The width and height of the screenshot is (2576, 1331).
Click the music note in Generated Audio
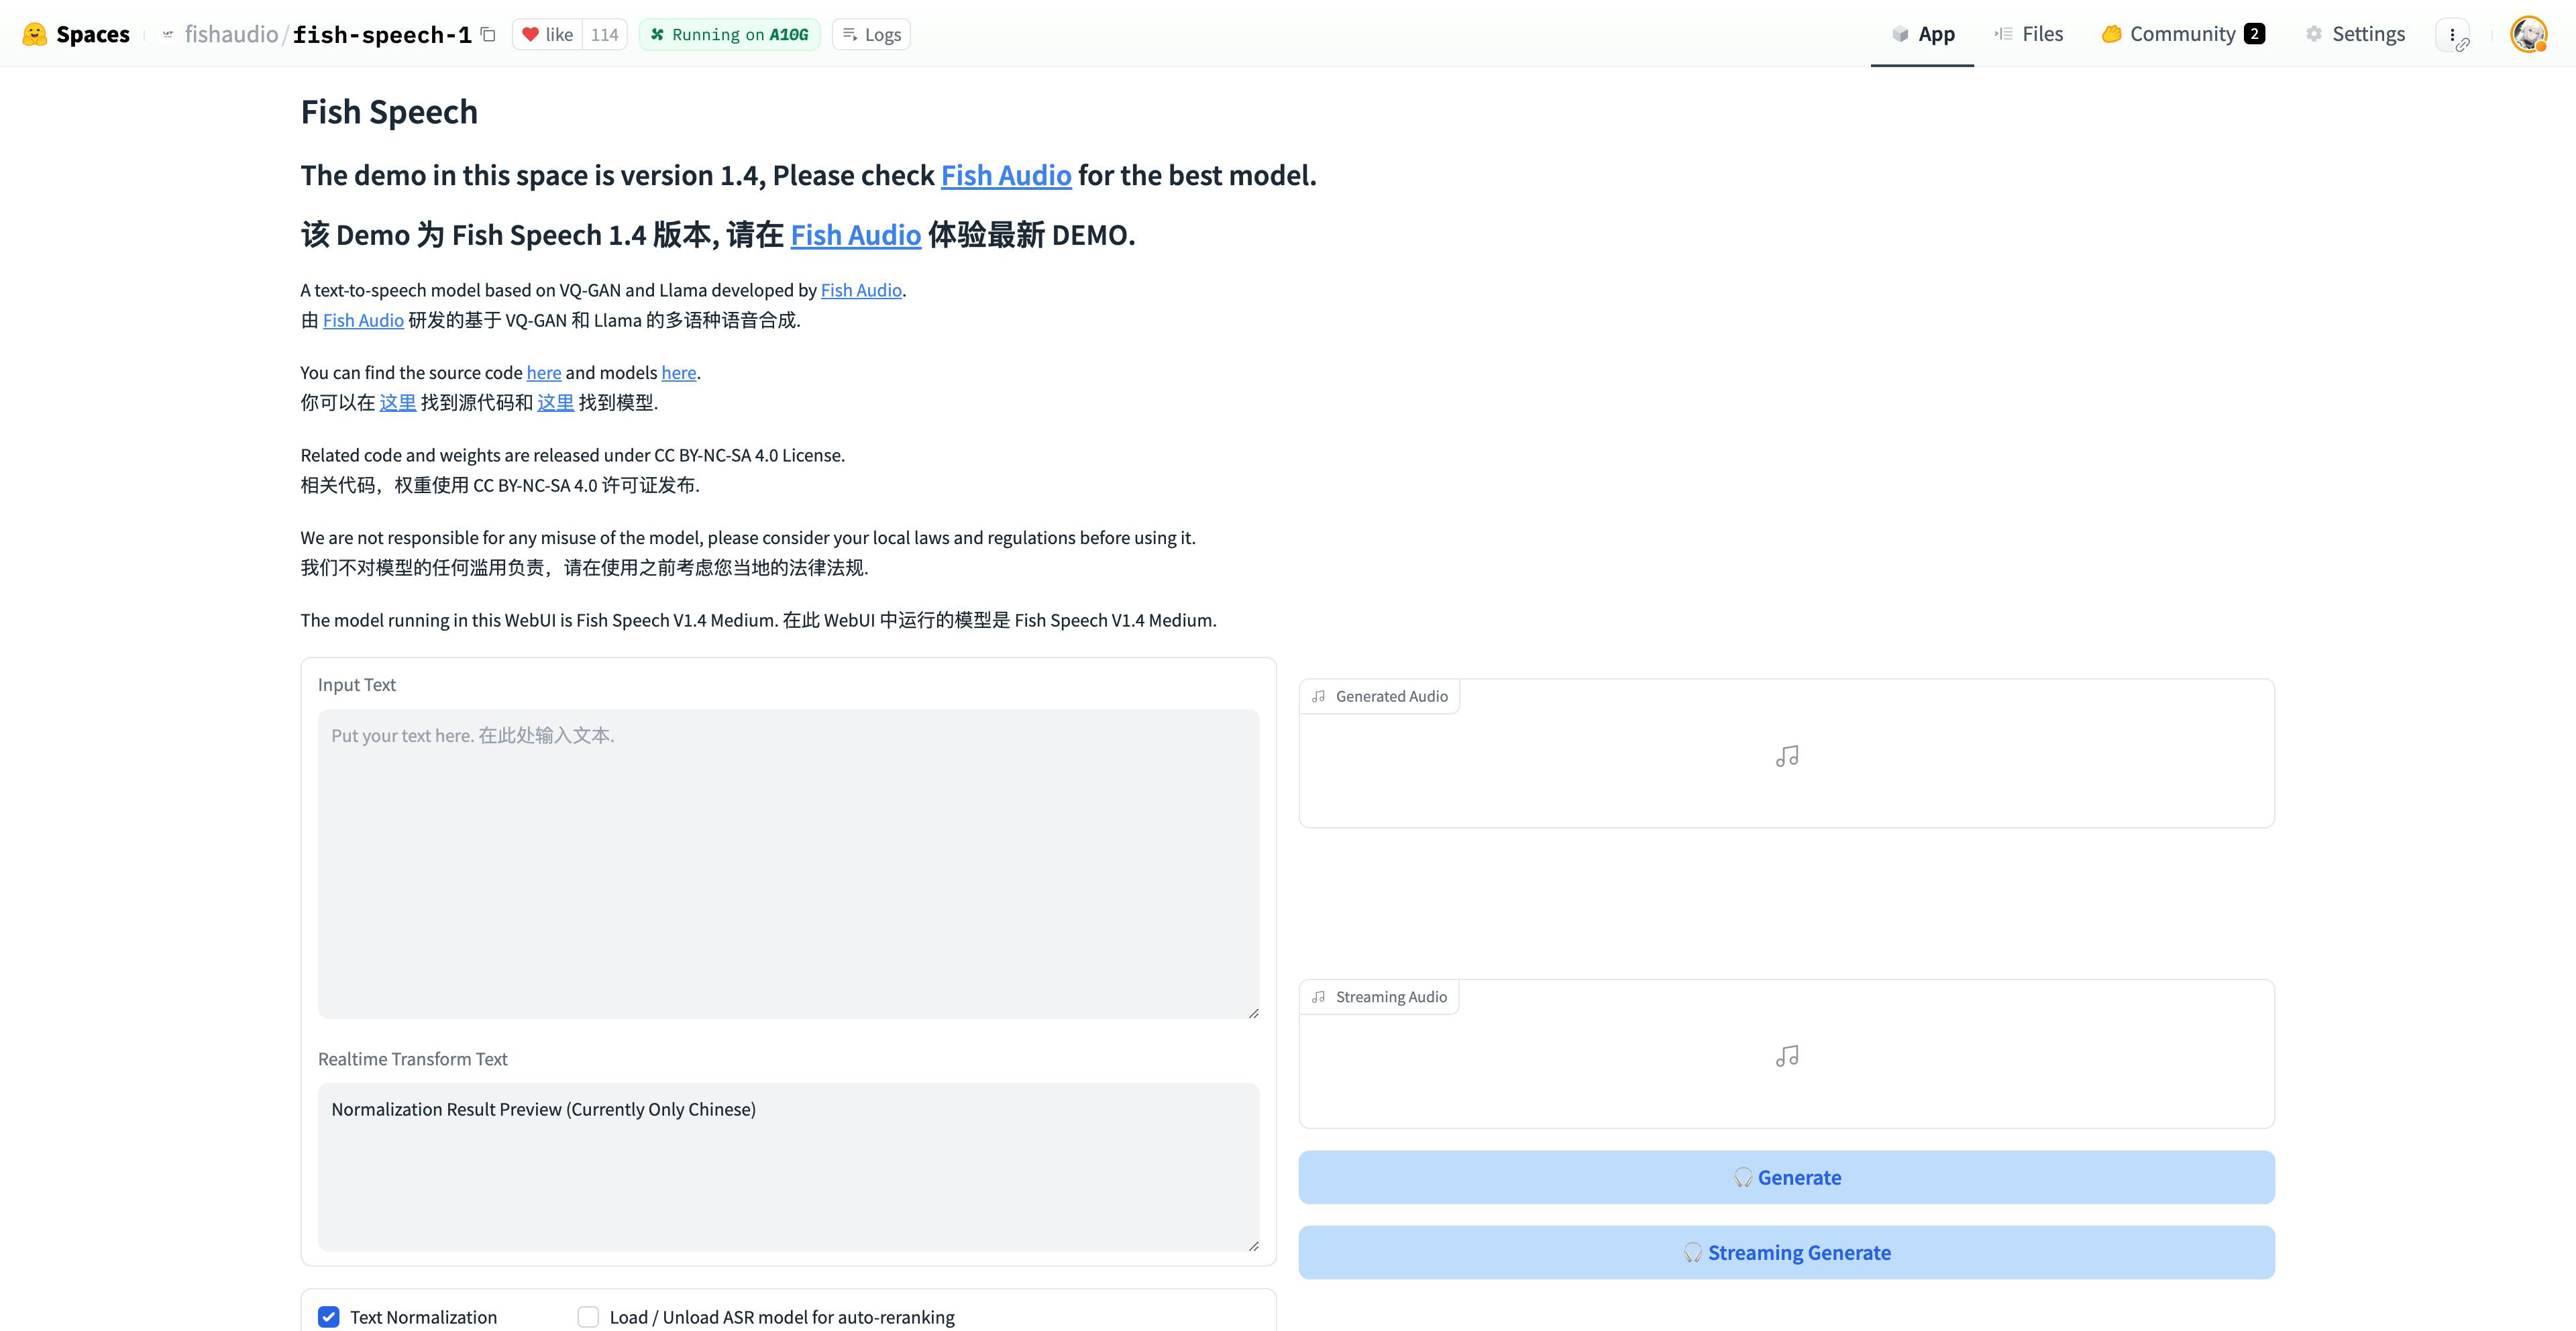(x=1787, y=756)
